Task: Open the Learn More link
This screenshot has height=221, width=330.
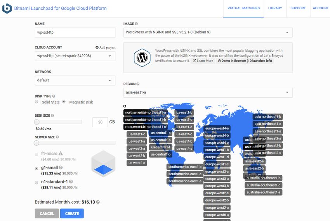Action: [203, 61]
